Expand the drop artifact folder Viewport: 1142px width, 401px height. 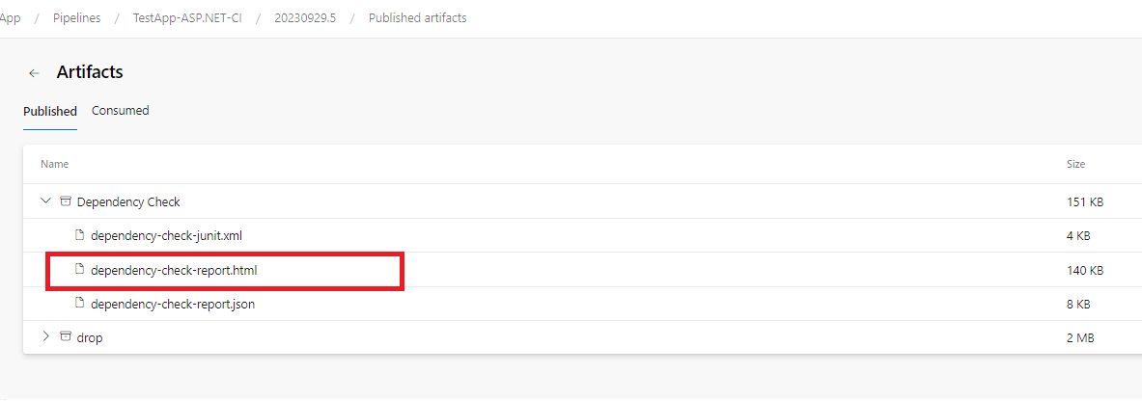click(x=44, y=337)
